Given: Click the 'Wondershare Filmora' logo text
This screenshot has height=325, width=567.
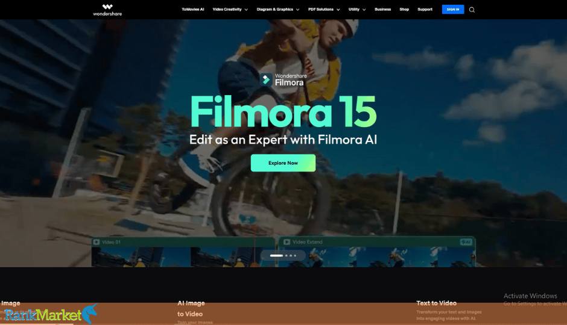Looking at the screenshot, I should [x=291, y=79].
